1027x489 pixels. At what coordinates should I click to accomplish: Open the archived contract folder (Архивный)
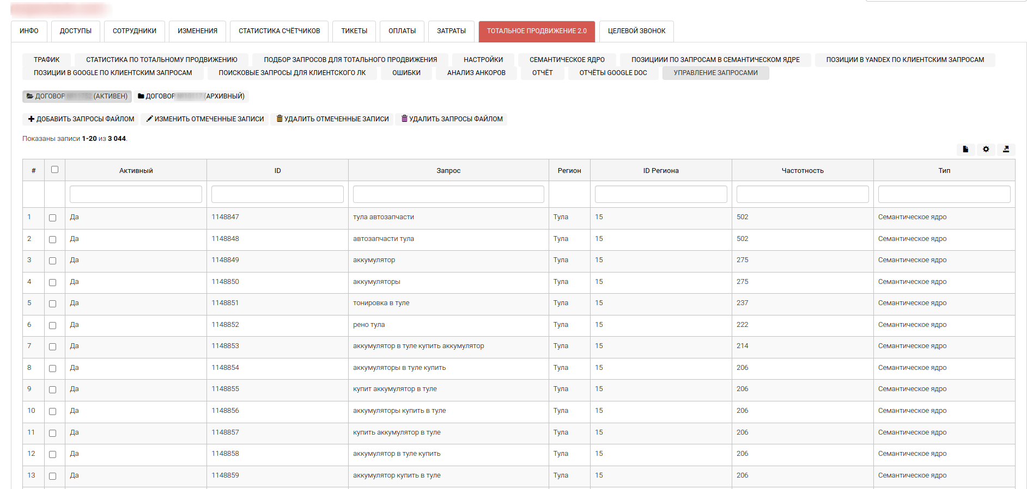click(191, 96)
